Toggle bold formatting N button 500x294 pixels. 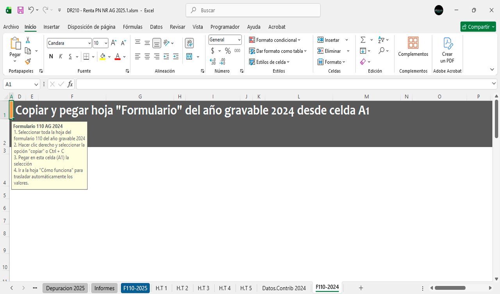(51, 57)
